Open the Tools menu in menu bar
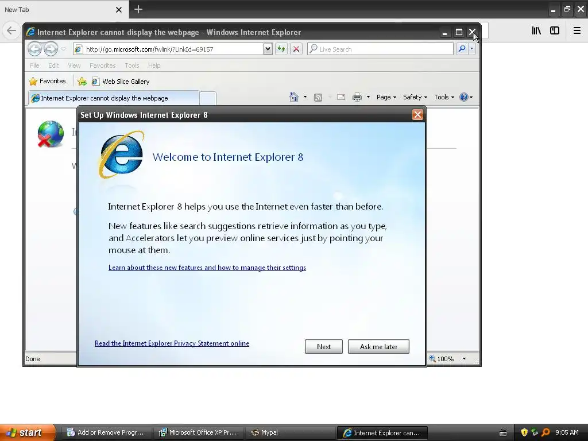The height and width of the screenshot is (441, 588). tap(132, 65)
